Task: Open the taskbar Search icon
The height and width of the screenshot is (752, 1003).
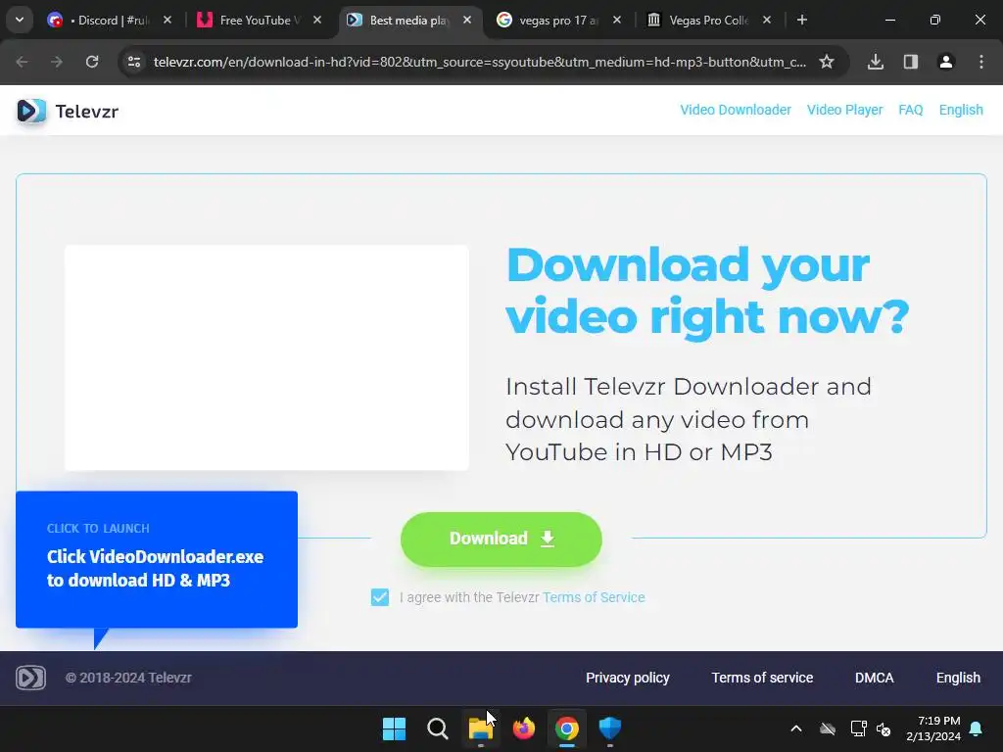Action: pyautogui.click(x=438, y=728)
